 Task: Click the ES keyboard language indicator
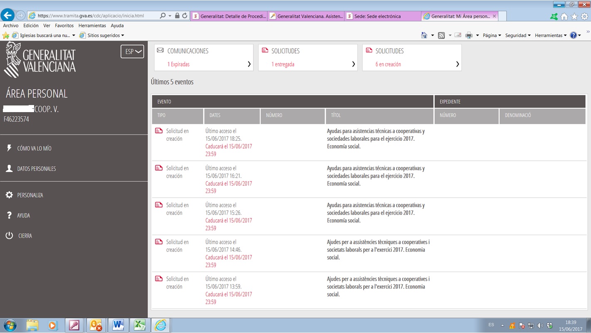(491, 325)
